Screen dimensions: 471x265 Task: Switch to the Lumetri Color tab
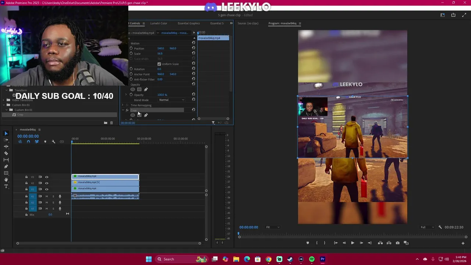tap(159, 23)
